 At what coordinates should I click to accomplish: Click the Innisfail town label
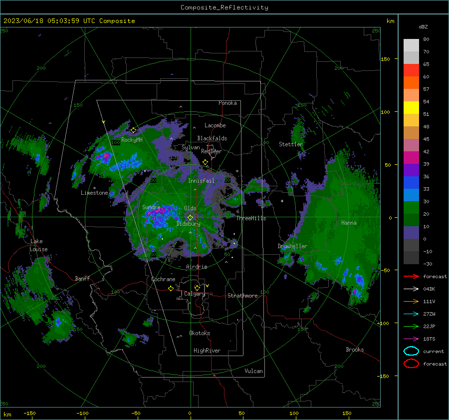(x=201, y=181)
